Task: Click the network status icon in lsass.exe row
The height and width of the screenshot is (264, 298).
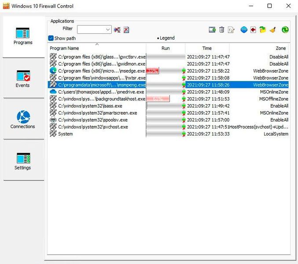Action: [x=184, y=106]
